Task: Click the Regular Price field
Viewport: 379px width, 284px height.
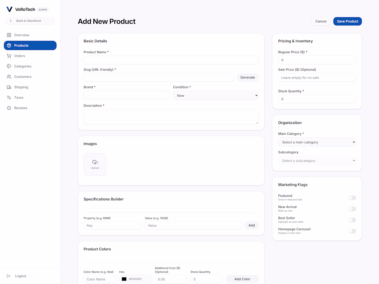Action: 317,60
